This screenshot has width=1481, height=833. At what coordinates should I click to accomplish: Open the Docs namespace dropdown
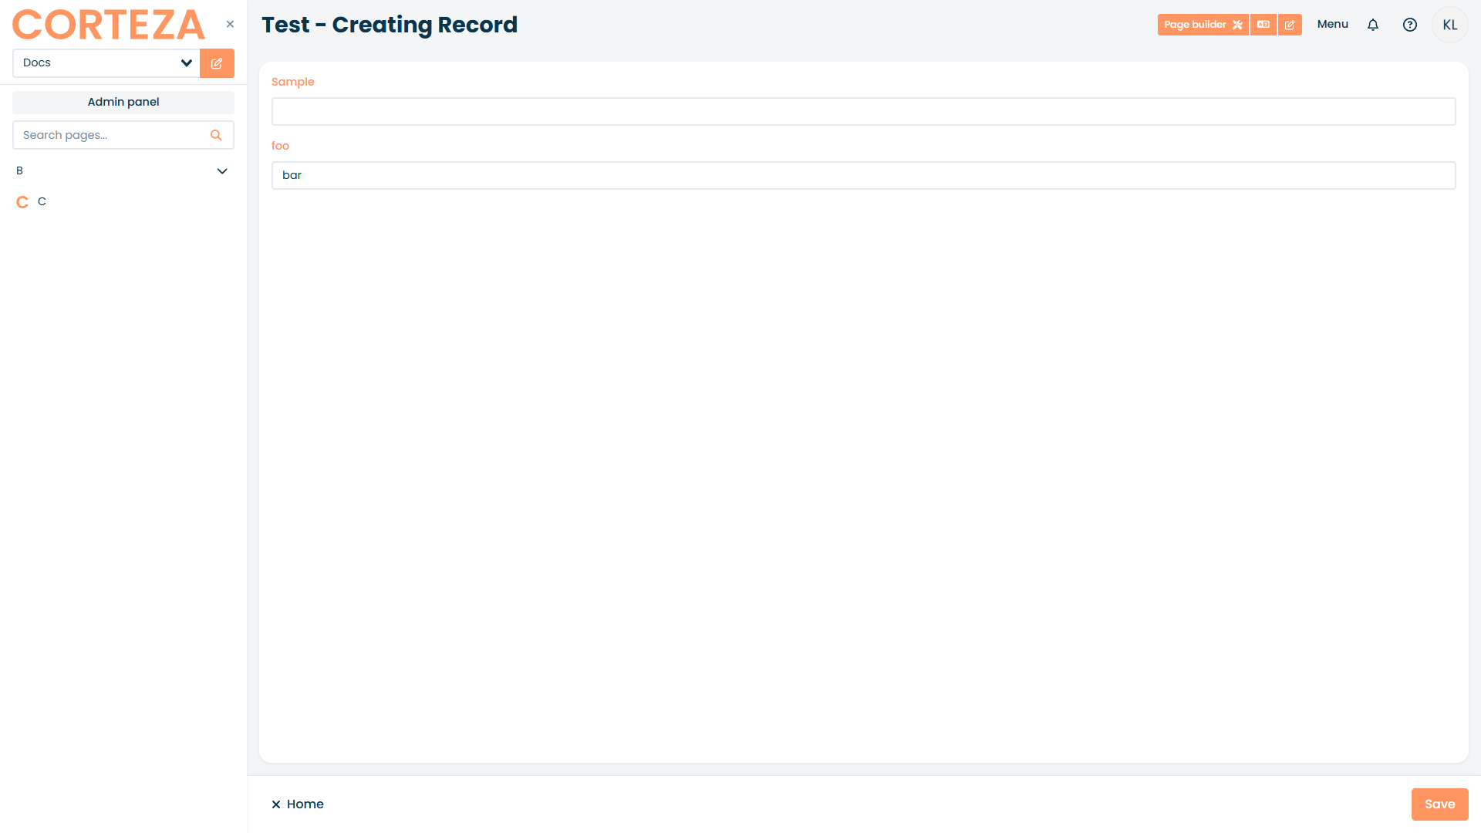point(106,63)
